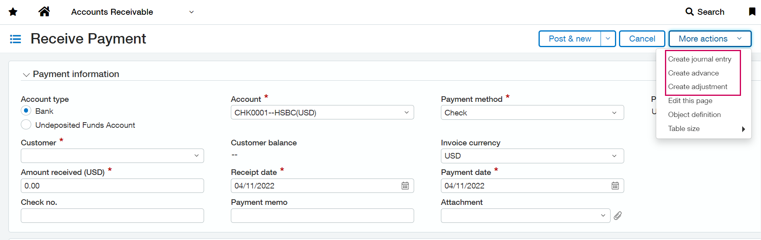Image resolution: width=761 pixels, height=240 pixels.
Task: Open the Customer dropdown
Action: (112, 156)
